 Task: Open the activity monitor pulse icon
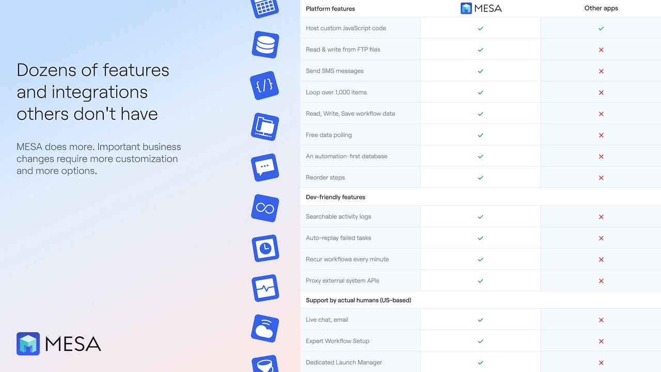point(265,288)
